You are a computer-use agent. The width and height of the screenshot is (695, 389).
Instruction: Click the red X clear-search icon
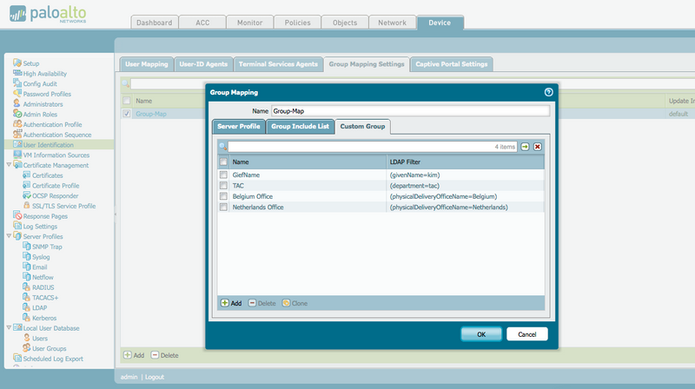pos(537,148)
